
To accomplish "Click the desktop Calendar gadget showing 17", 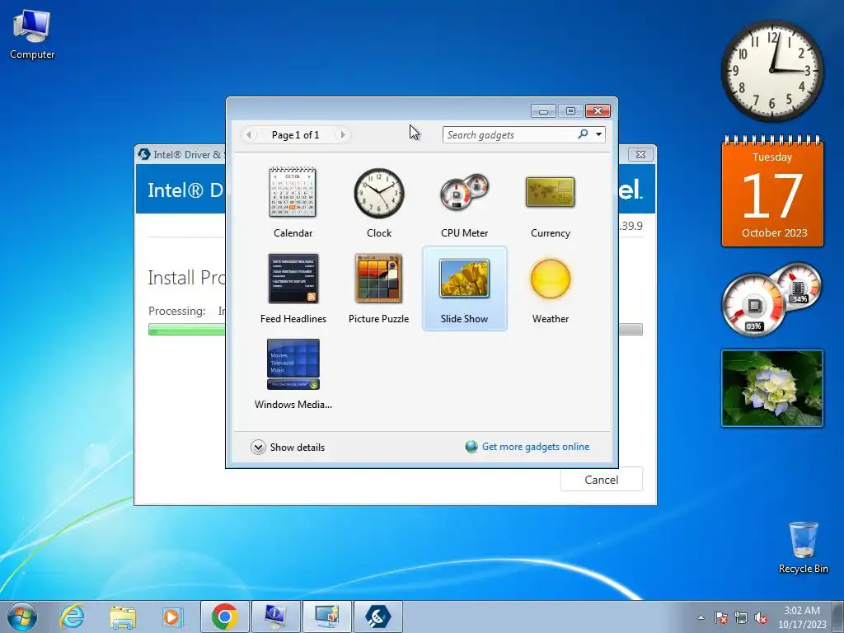I will (x=771, y=192).
